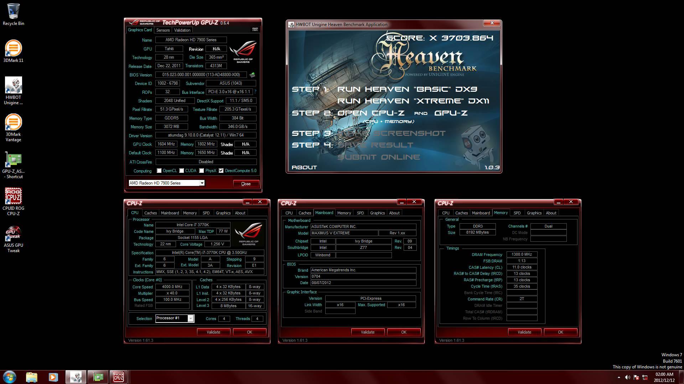684x384 pixels.
Task: Open Caches tab in the CPU-Z CPU window
Action: tap(150, 213)
